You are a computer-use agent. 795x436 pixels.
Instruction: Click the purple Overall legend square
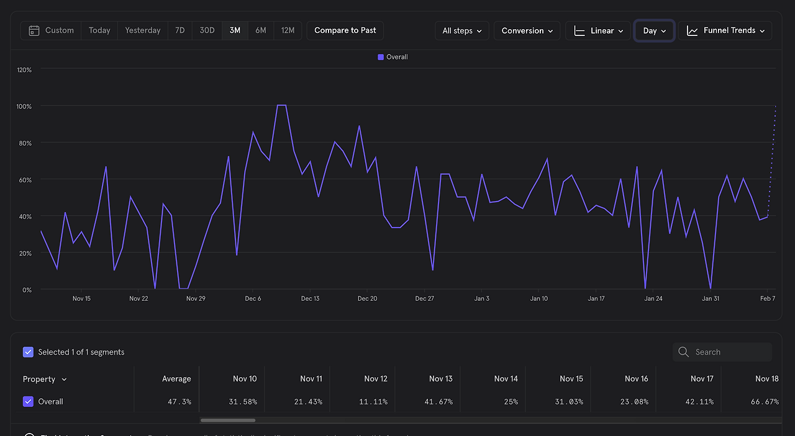coord(381,57)
